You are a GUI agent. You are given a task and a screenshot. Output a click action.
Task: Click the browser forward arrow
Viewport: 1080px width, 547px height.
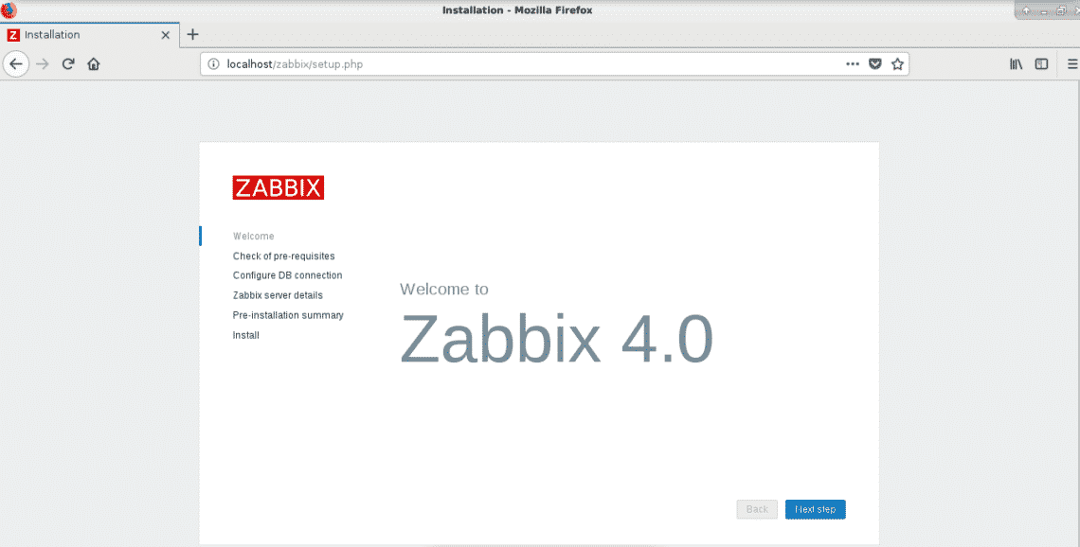pos(43,64)
